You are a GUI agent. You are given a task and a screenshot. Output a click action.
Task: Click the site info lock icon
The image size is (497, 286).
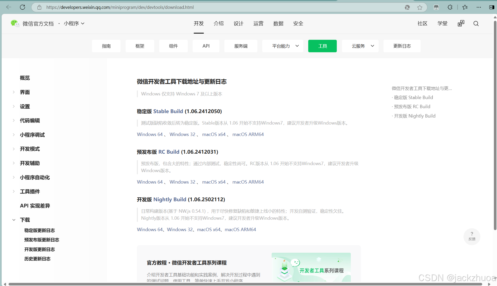tap(39, 7)
